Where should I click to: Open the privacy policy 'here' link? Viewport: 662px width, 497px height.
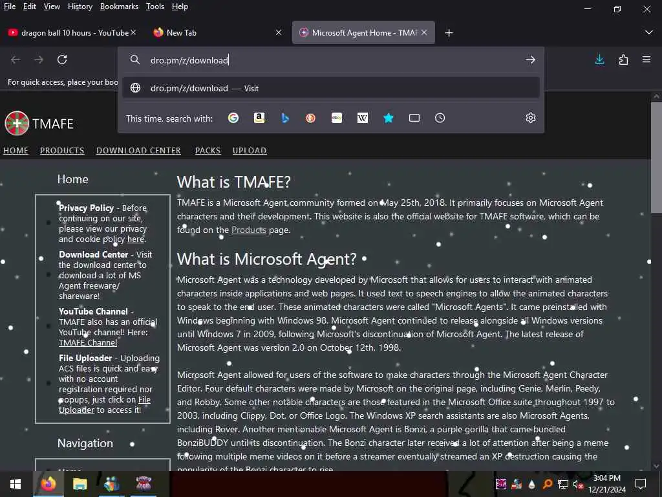tap(136, 239)
